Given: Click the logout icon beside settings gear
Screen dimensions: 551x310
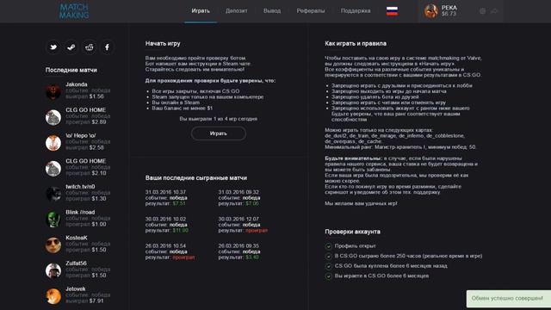Looking at the screenshot, I should click(494, 11).
